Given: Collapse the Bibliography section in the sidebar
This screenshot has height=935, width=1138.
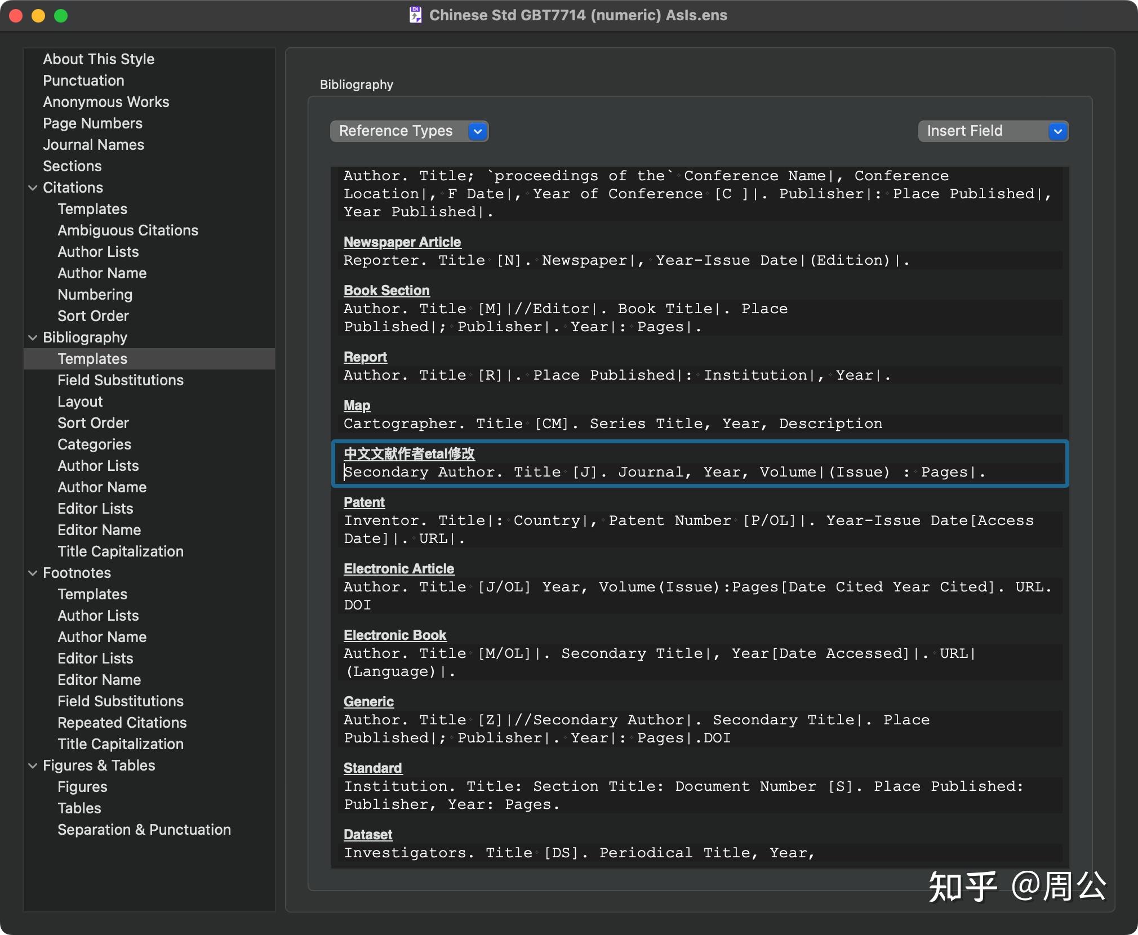Looking at the screenshot, I should [x=33, y=337].
